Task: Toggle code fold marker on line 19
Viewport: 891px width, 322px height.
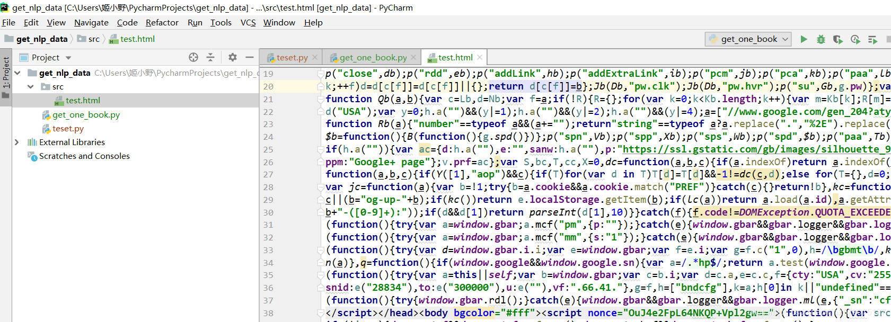Action: [320, 74]
